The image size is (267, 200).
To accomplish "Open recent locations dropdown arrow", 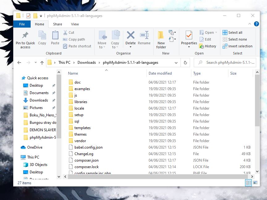I will [x=35, y=63].
